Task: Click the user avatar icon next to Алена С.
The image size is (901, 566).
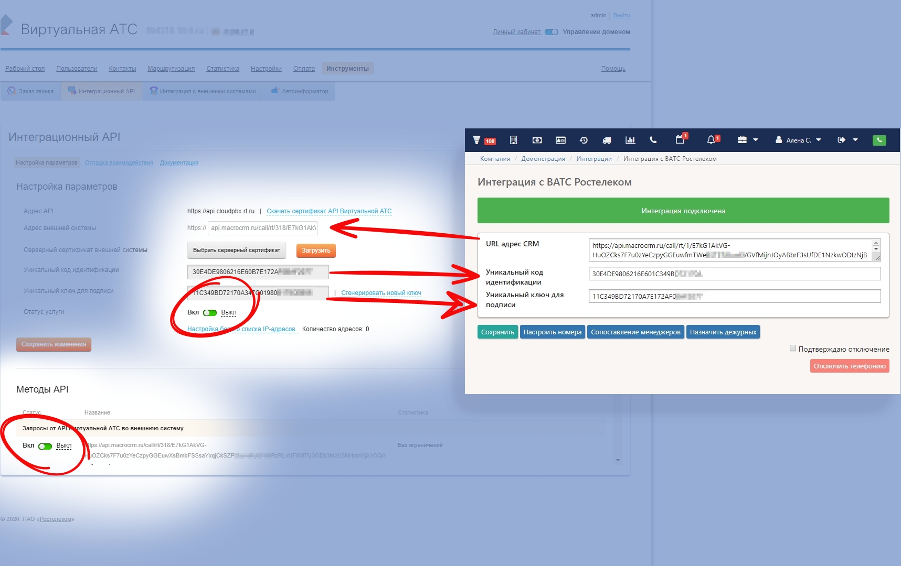Action: [x=779, y=140]
